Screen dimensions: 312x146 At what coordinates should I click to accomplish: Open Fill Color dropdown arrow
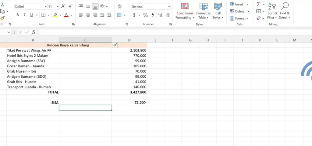[x=61, y=15]
